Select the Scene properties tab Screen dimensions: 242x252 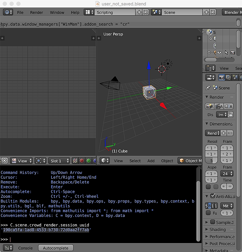pyautogui.click(x=235, y=78)
